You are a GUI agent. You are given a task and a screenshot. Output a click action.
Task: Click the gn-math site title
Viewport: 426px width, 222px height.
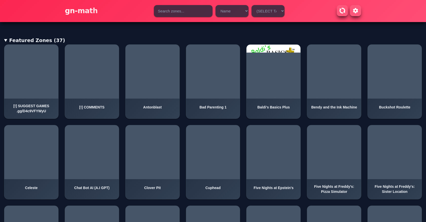81,11
